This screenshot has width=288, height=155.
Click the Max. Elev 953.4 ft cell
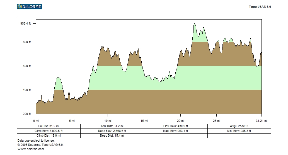click(x=175, y=131)
